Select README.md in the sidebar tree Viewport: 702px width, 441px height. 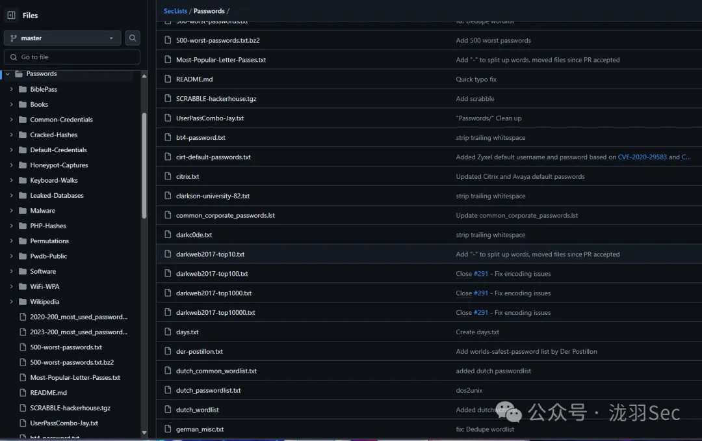click(48, 393)
